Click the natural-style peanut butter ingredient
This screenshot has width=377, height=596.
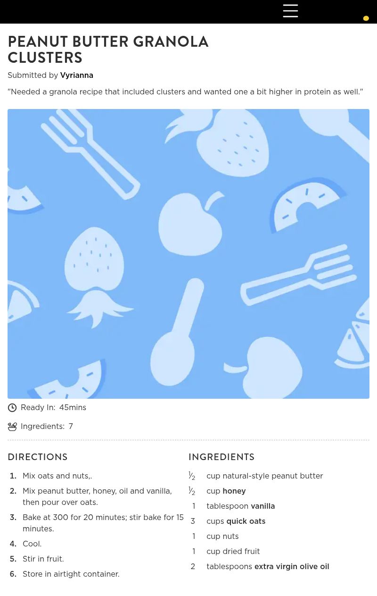273,476
